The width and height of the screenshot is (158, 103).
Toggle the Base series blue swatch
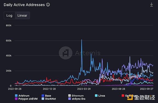click(x=43, y=96)
